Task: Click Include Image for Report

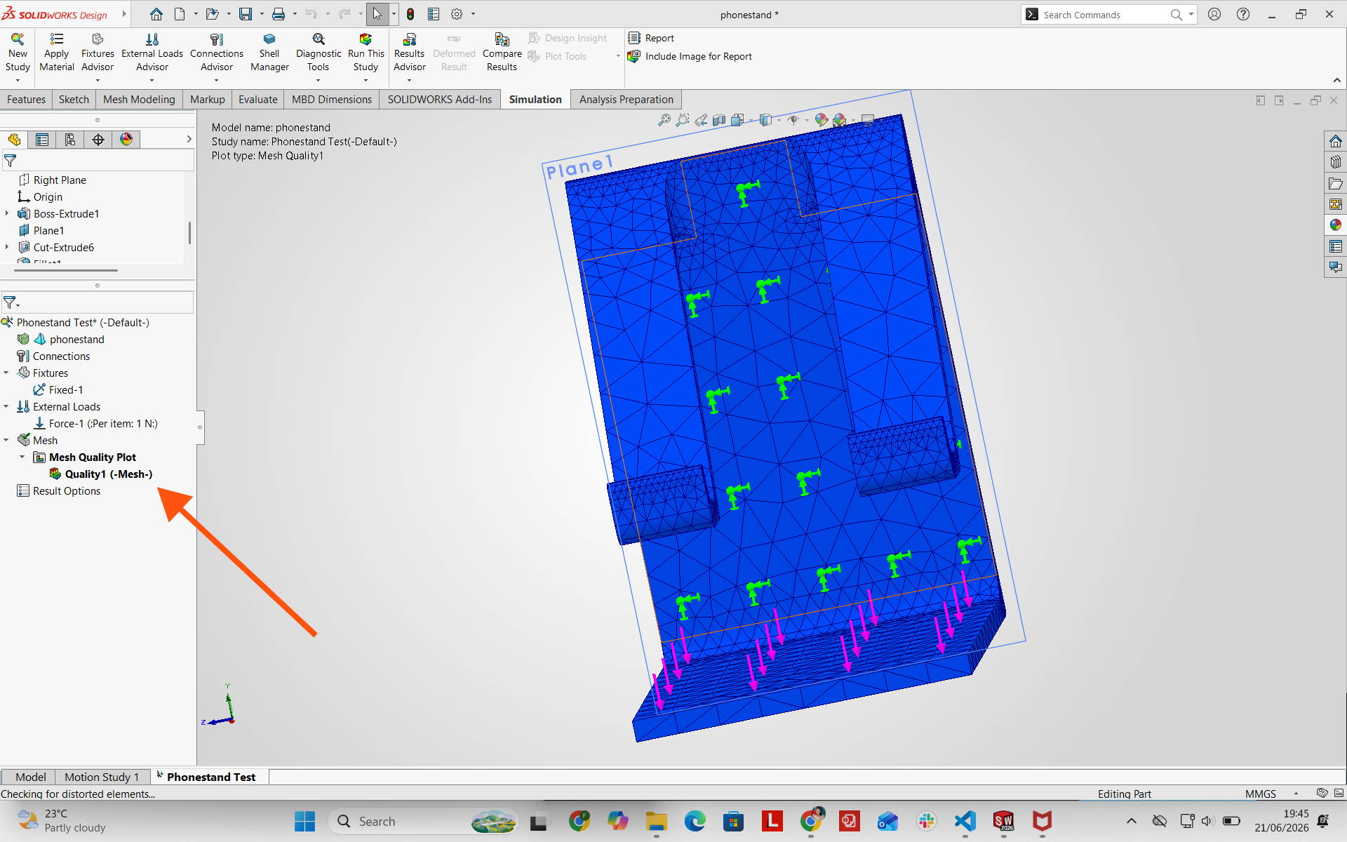Action: [690, 56]
